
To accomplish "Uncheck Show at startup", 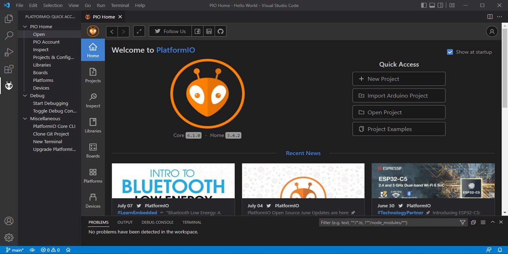I will pyautogui.click(x=450, y=52).
